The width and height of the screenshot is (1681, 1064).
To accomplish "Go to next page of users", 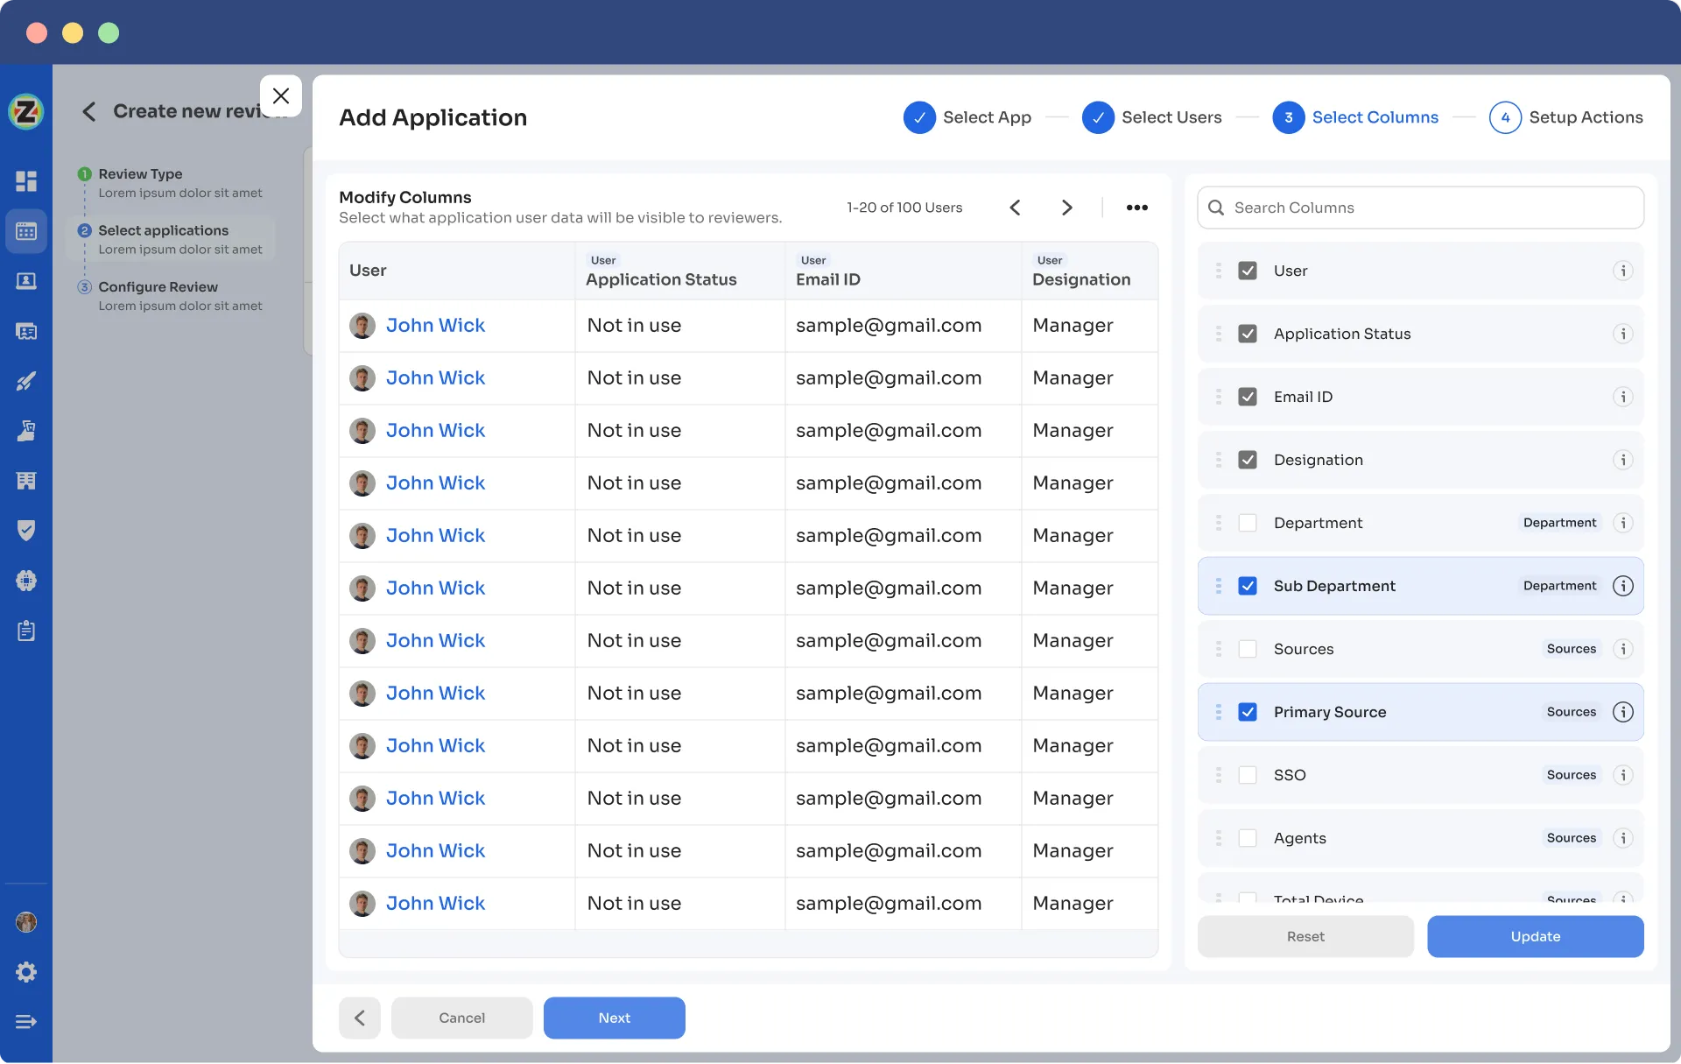I will [x=1066, y=208].
